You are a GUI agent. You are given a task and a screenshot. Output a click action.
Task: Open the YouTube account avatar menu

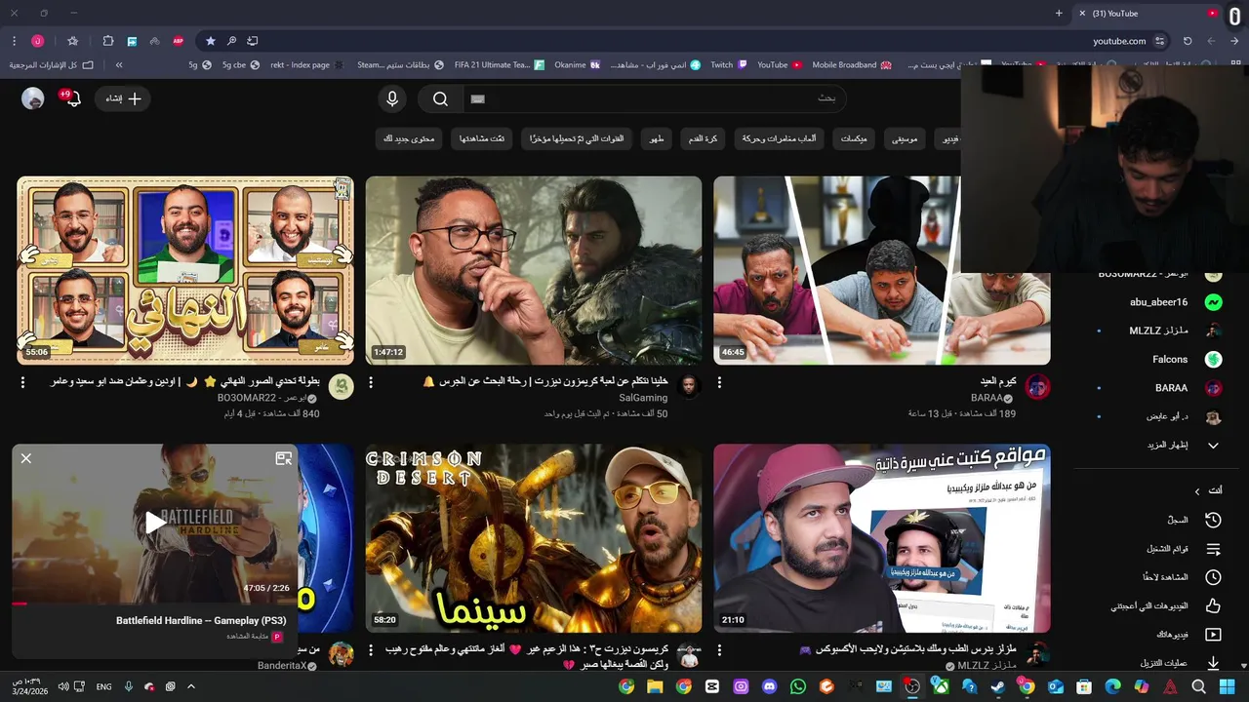[33, 98]
